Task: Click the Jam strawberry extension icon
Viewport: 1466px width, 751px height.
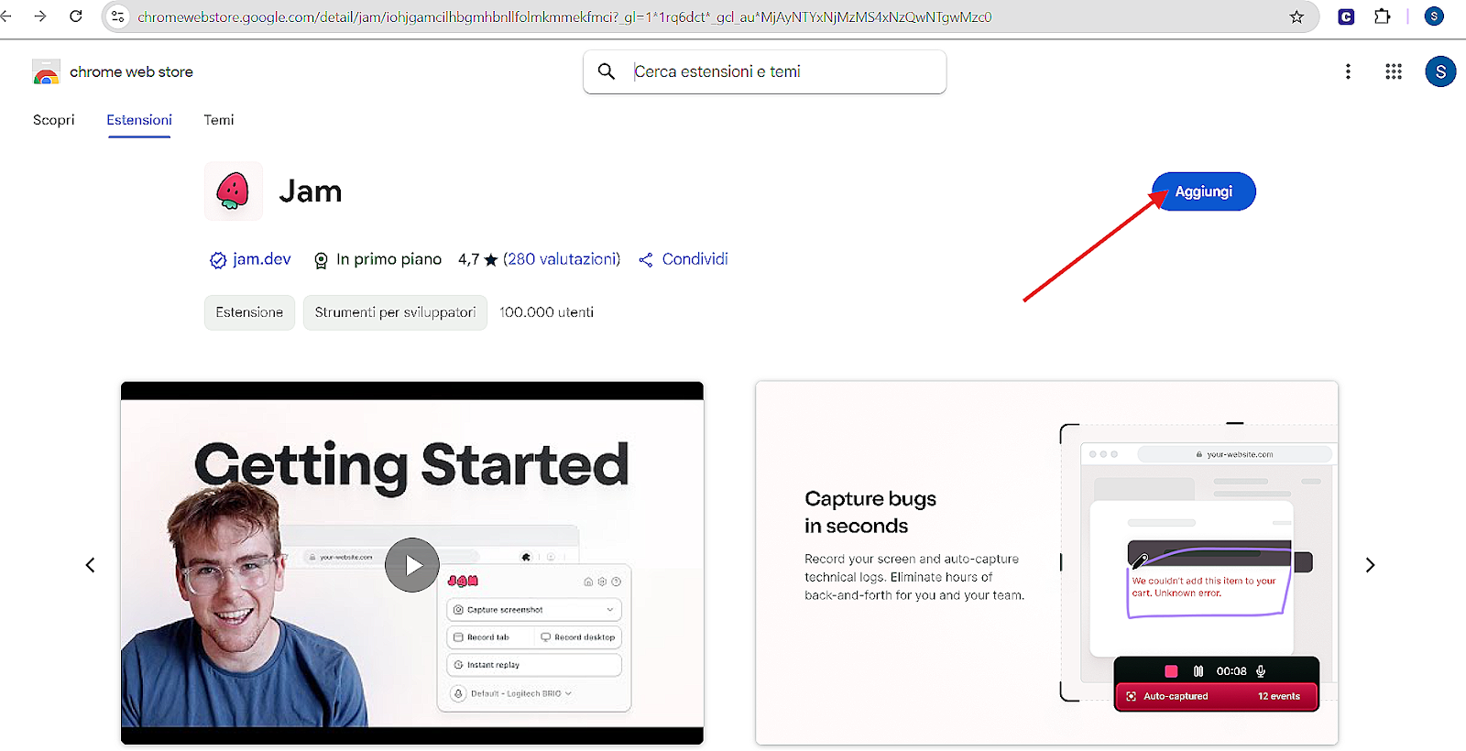Action: coord(234,191)
